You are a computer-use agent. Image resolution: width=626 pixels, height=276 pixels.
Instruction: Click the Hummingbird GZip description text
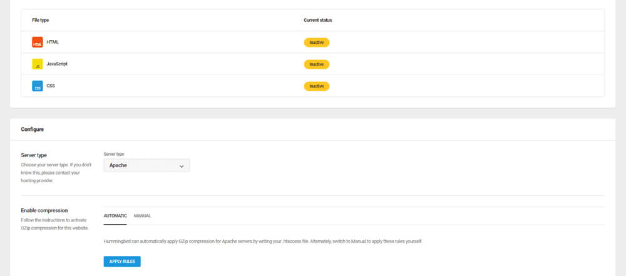click(x=263, y=241)
